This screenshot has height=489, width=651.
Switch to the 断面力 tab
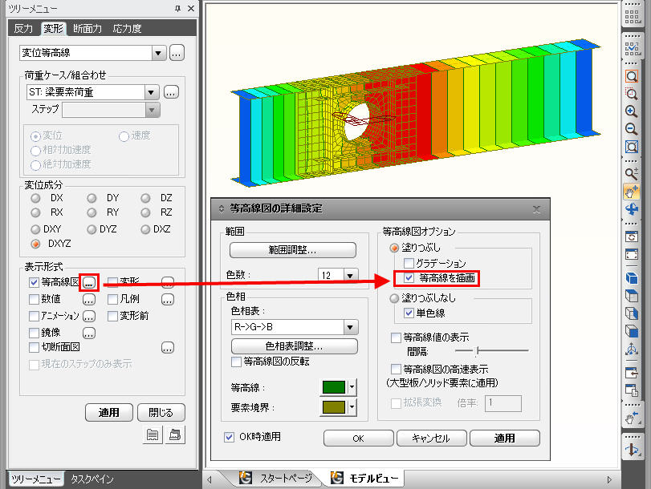tap(87, 29)
